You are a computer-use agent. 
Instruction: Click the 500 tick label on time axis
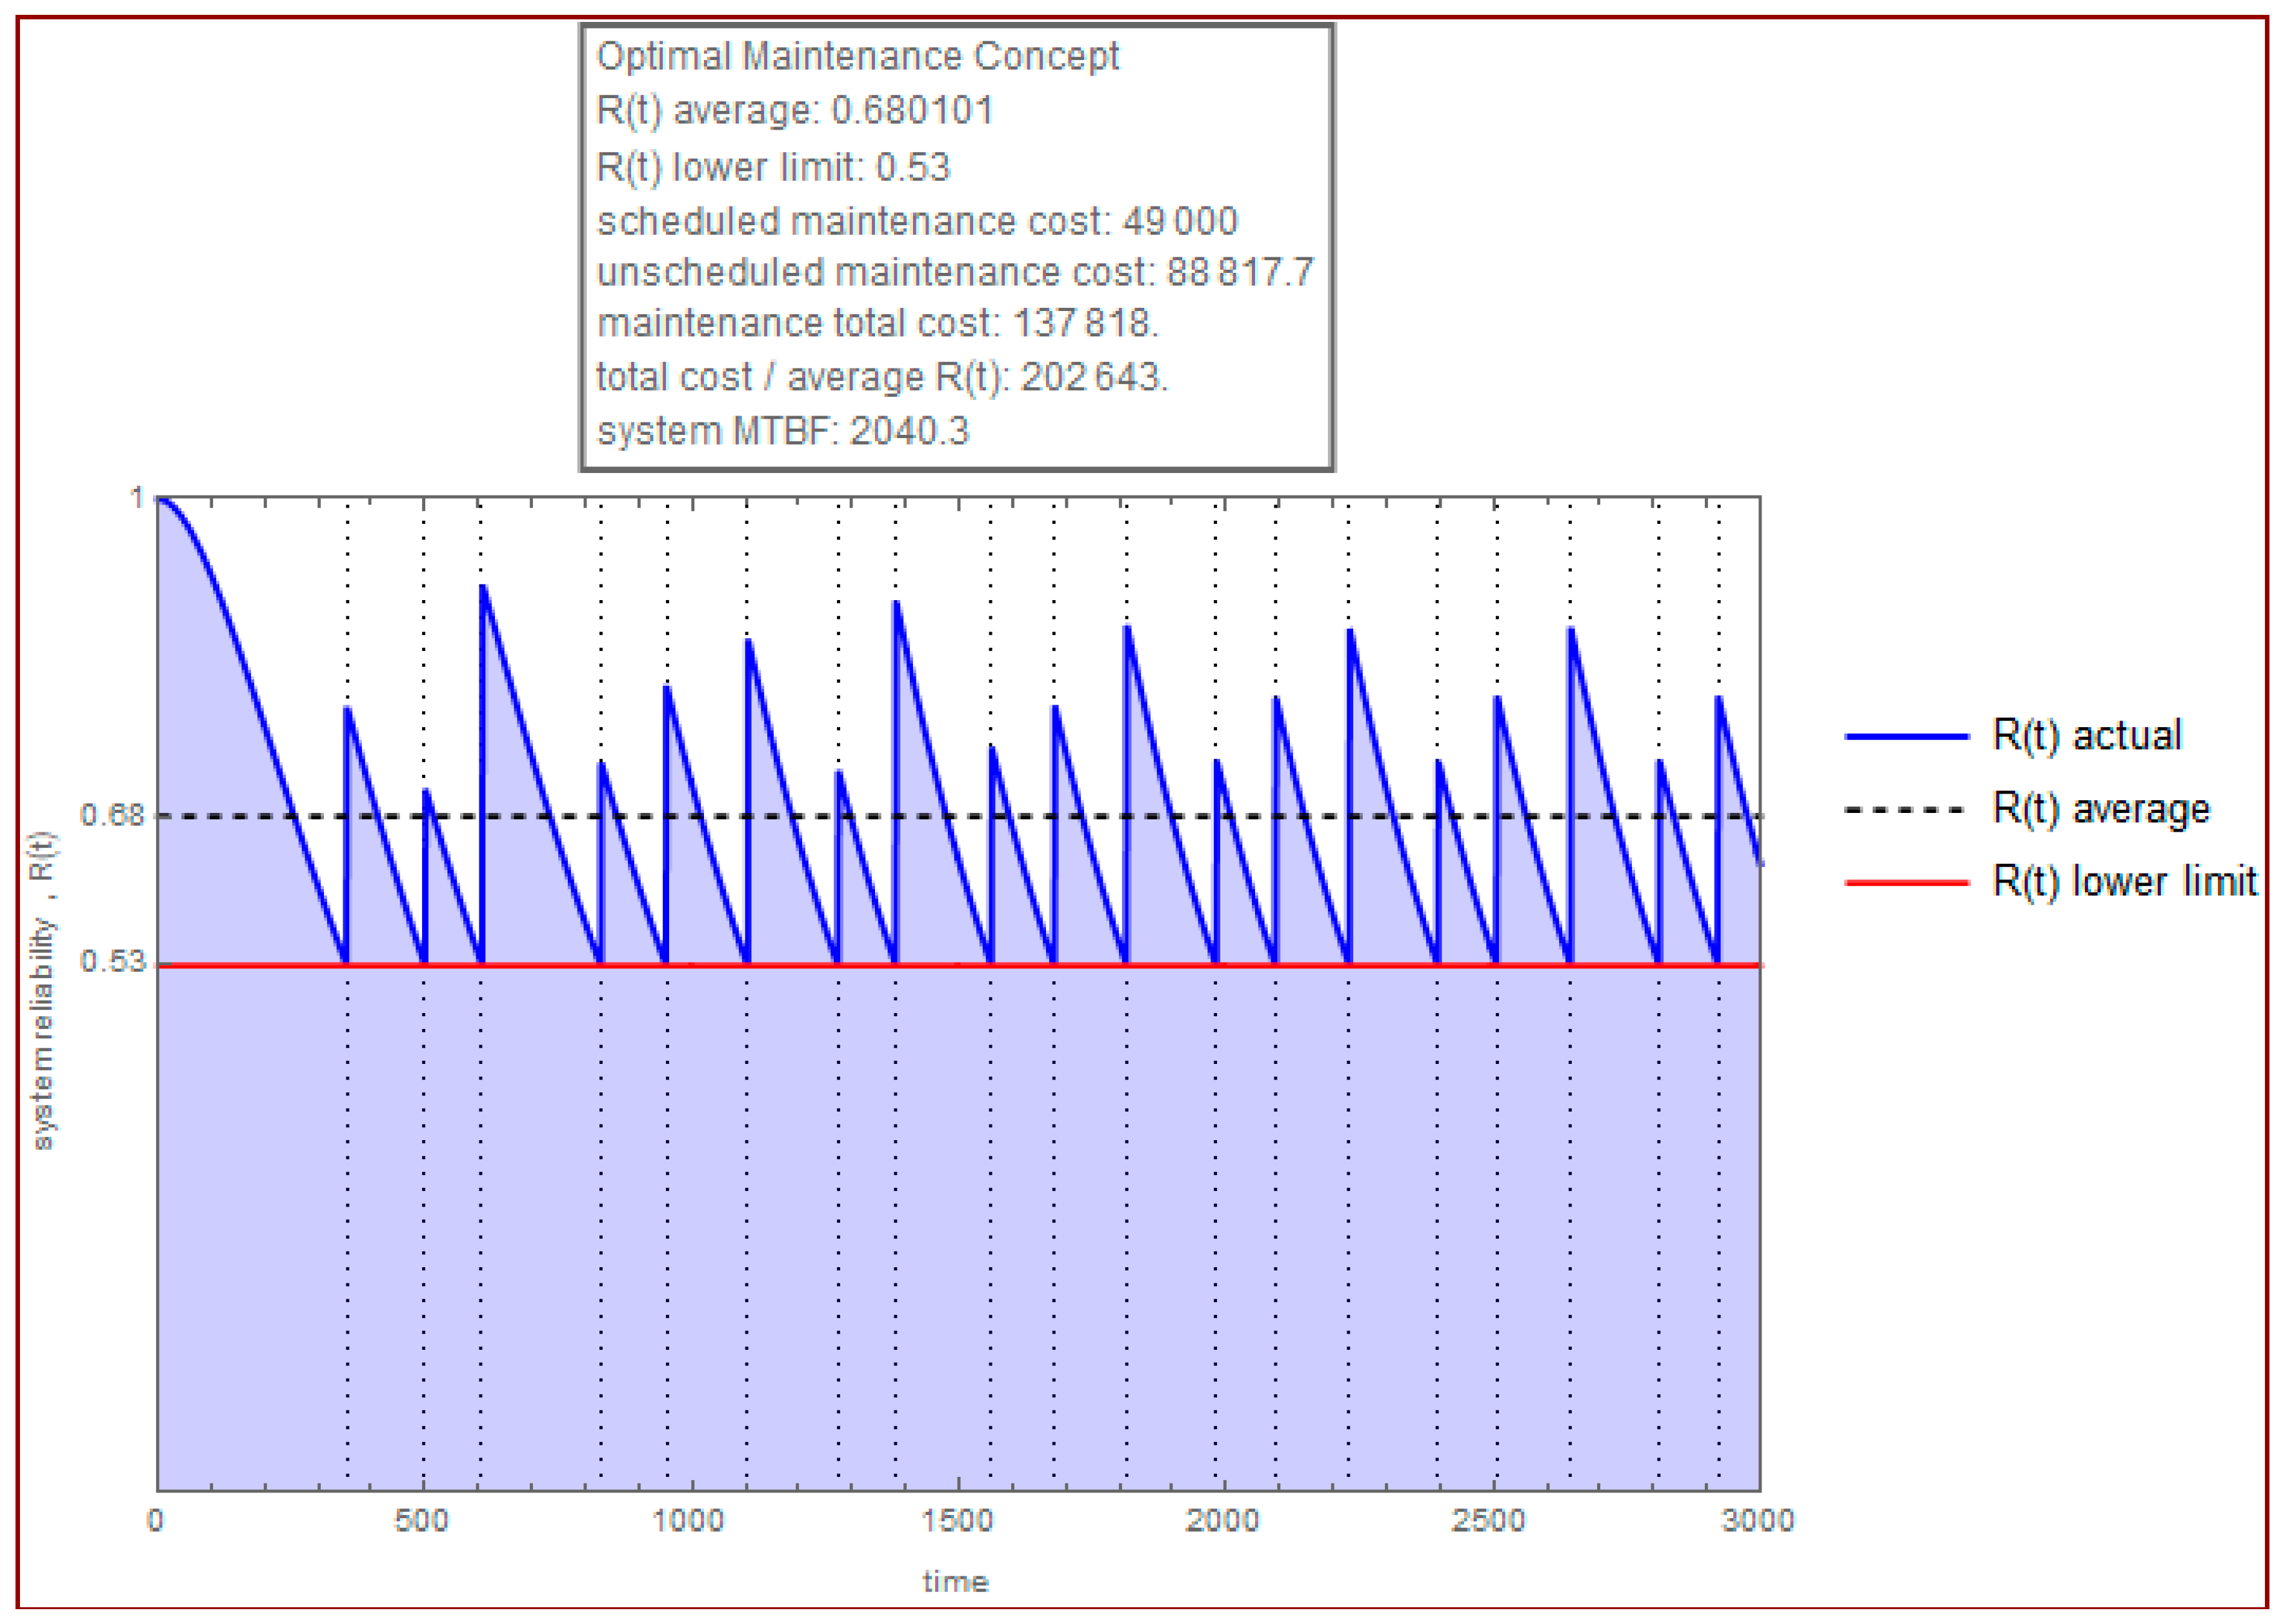(421, 1521)
